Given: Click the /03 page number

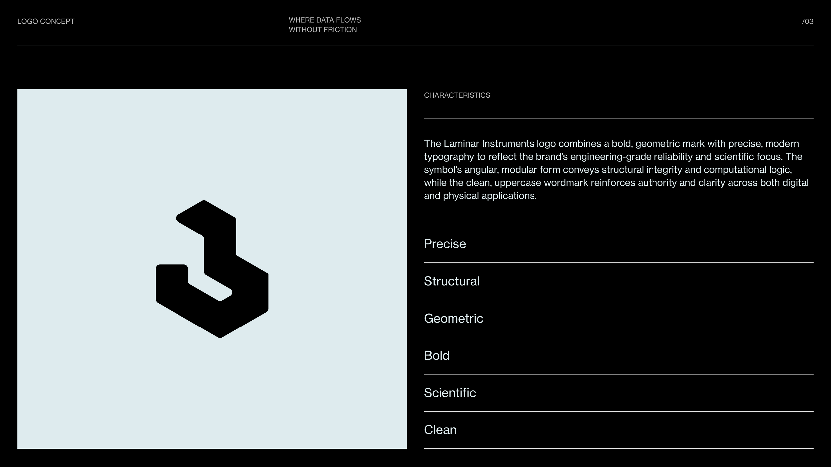Looking at the screenshot, I should coord(808,21).
